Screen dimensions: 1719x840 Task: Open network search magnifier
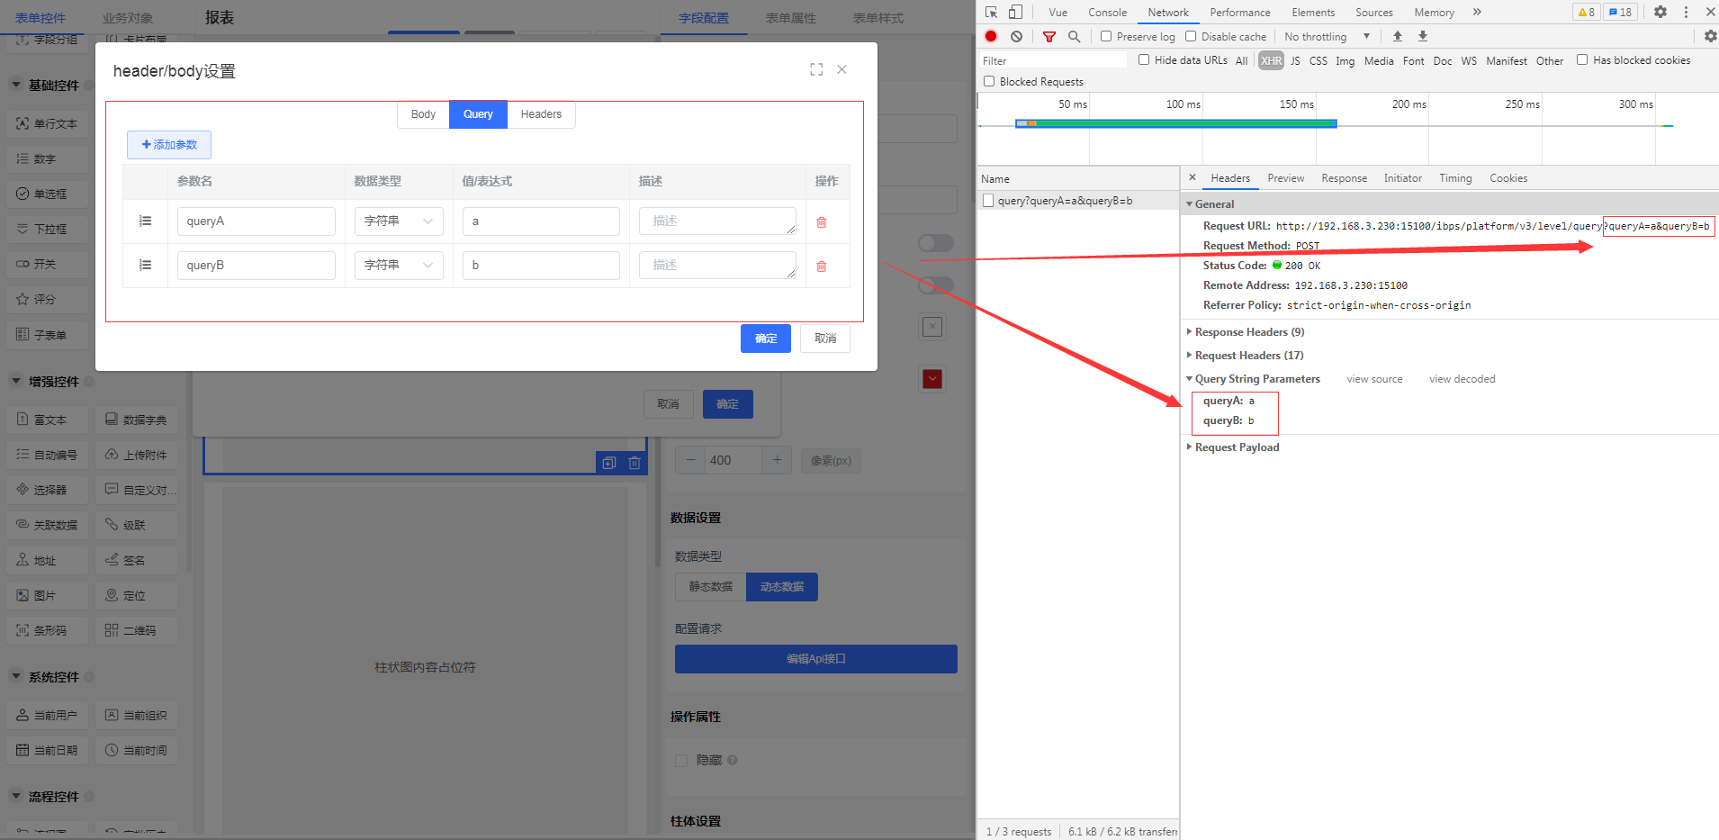1074,37
